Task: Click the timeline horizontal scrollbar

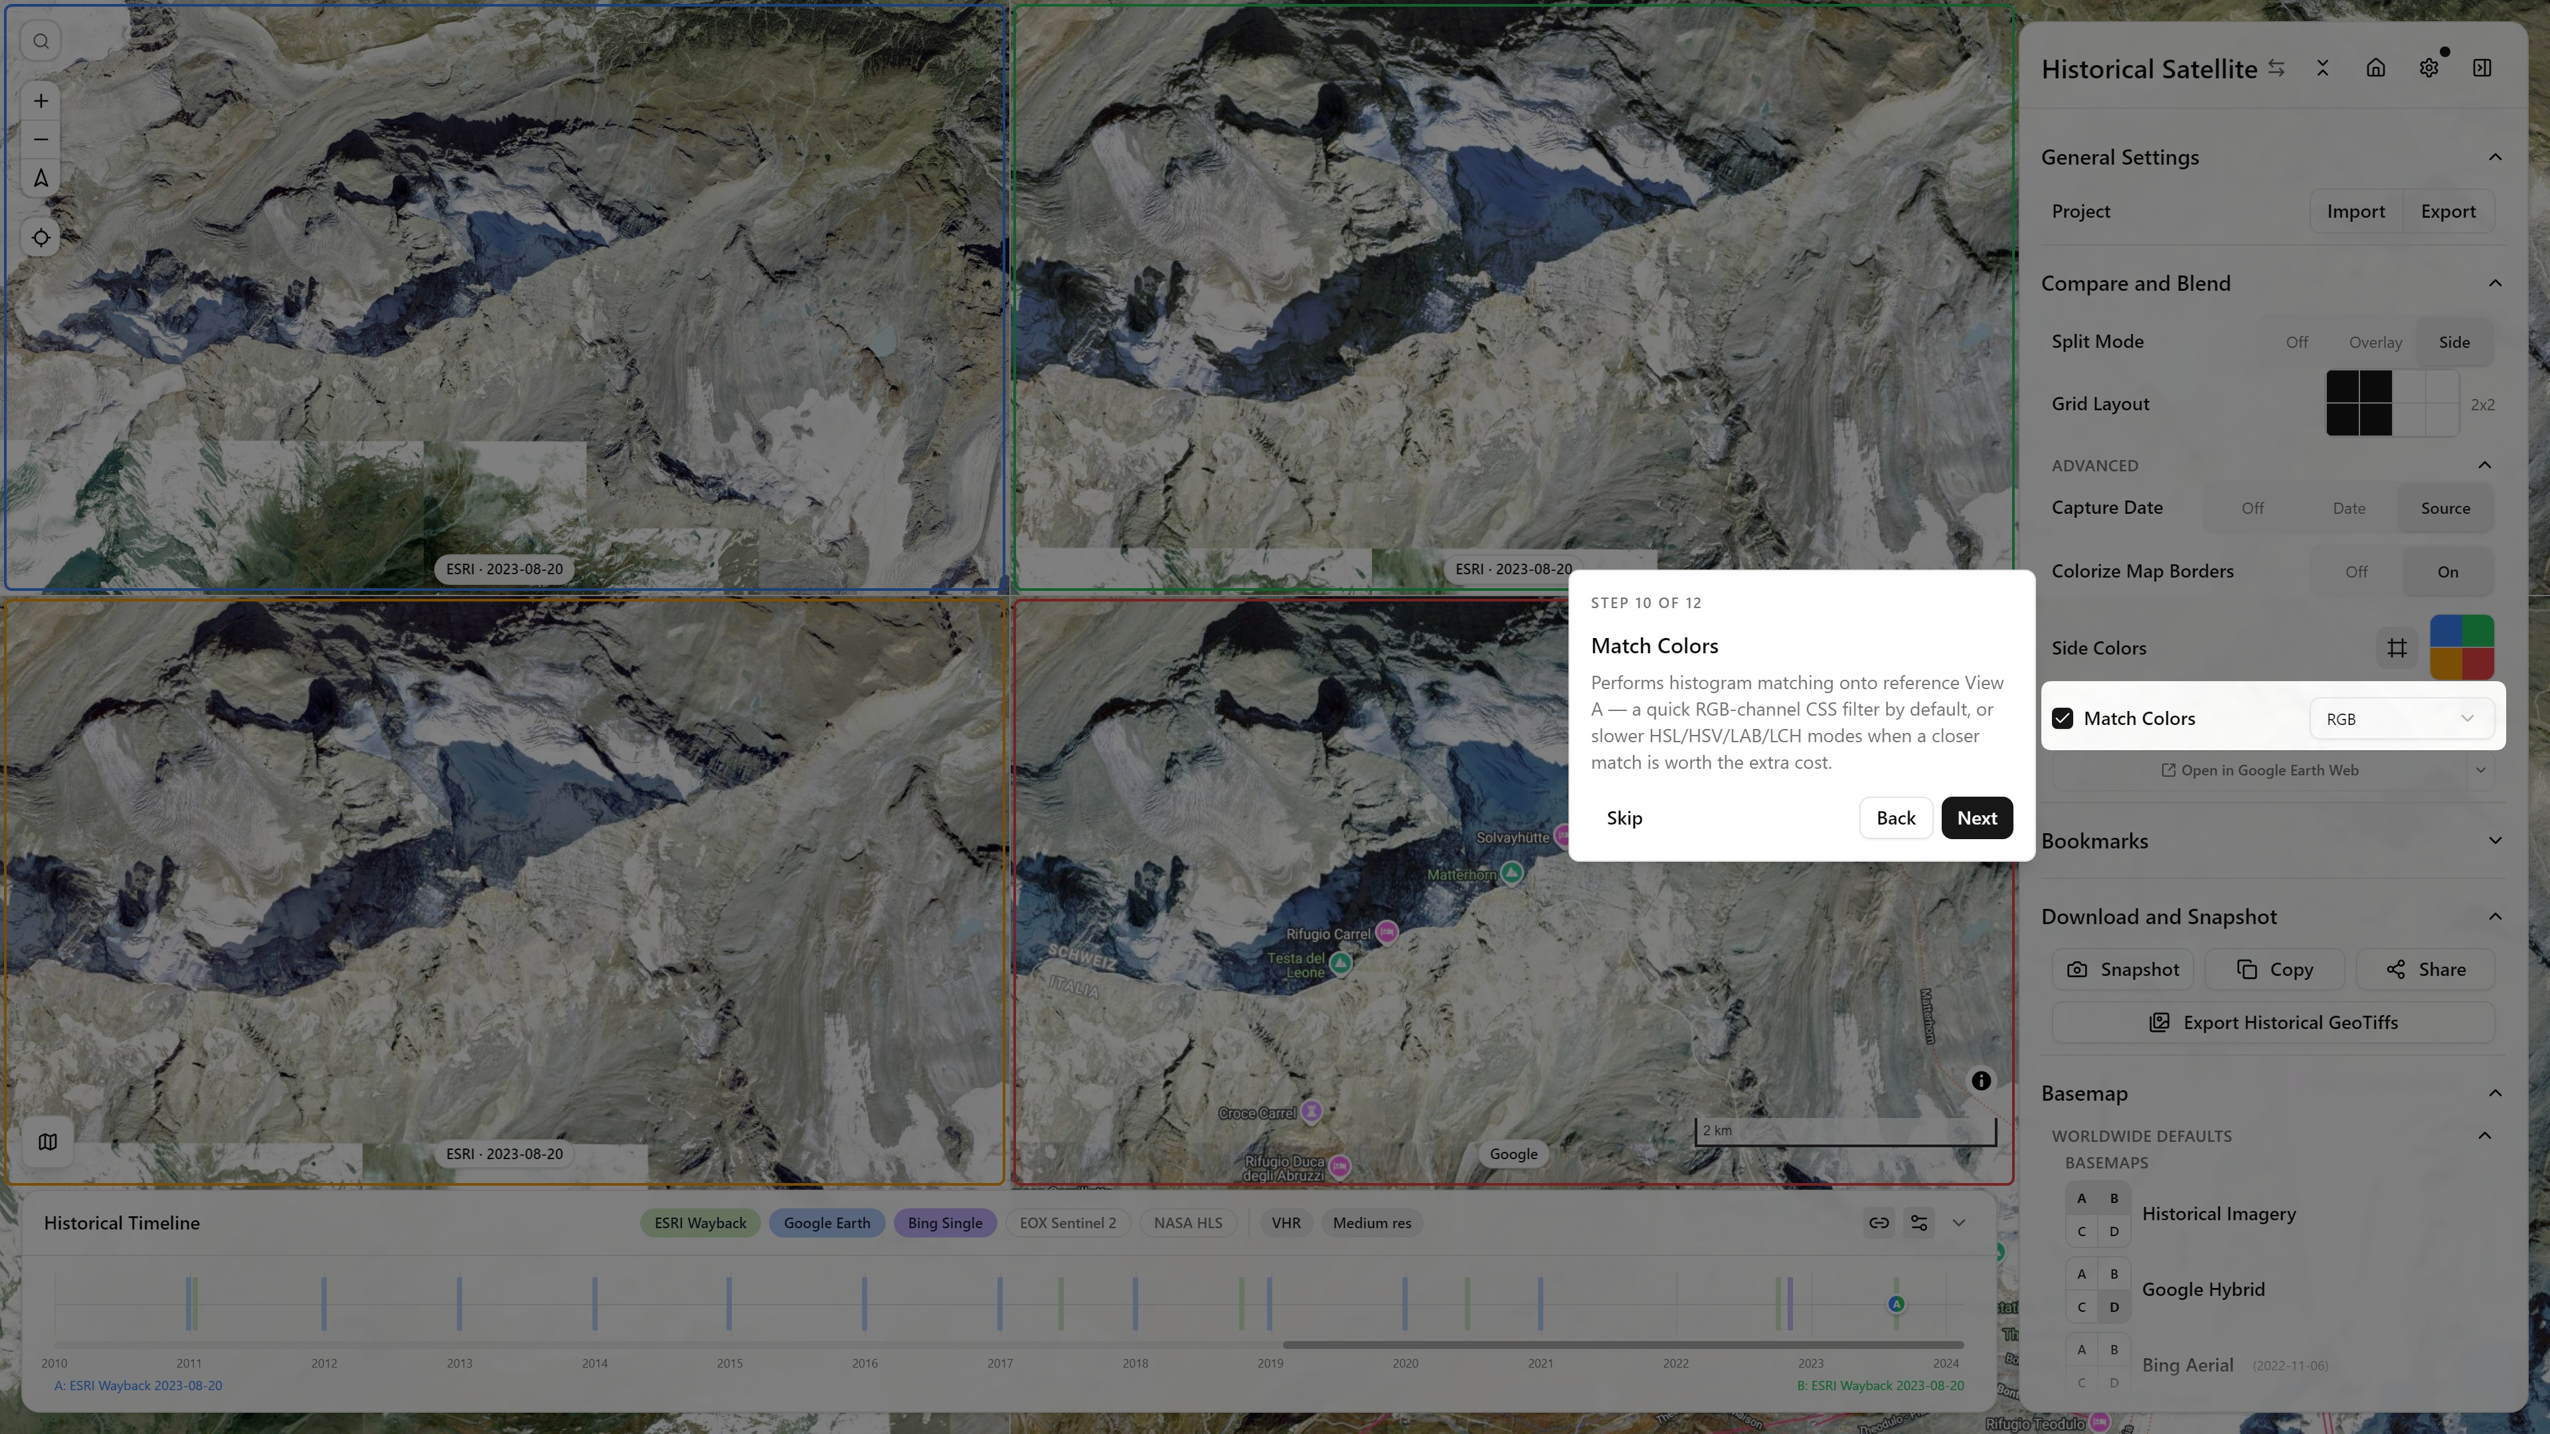Action: [1624, 1345]
